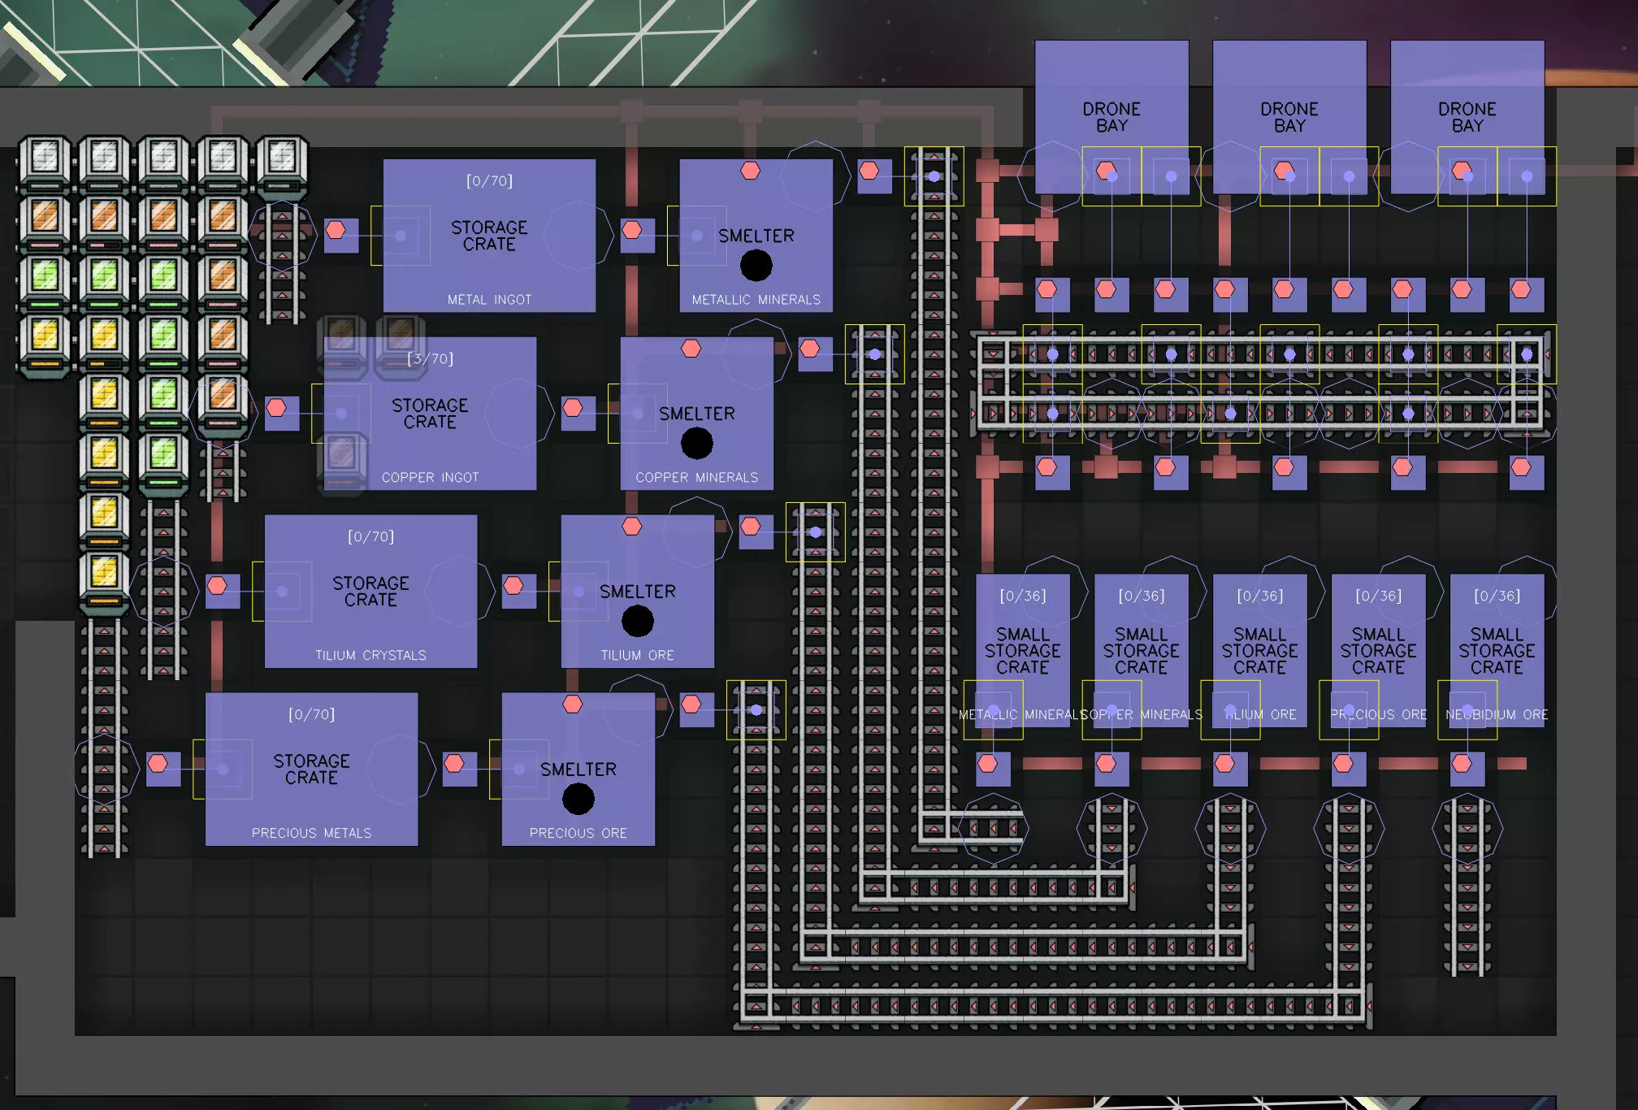Screen dimensions: 1638x1110
Task: Click the Copper Minerals smelter
Action: pyautogui.click(x=696, y=414)
